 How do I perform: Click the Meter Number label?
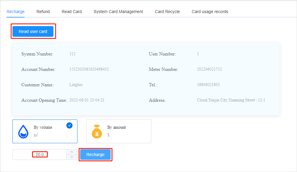[163, 69]
